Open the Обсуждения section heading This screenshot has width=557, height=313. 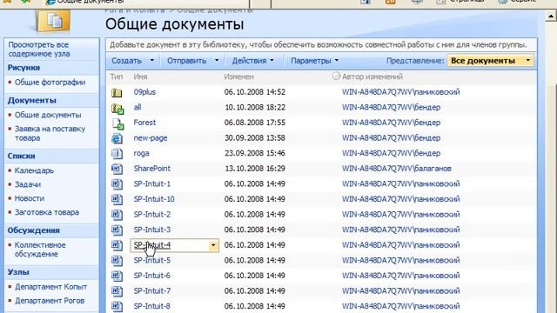33,230
